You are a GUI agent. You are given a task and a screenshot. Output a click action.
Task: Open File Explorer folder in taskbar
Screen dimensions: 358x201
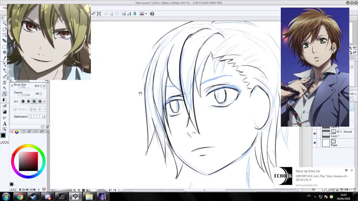tap(89, 197)
